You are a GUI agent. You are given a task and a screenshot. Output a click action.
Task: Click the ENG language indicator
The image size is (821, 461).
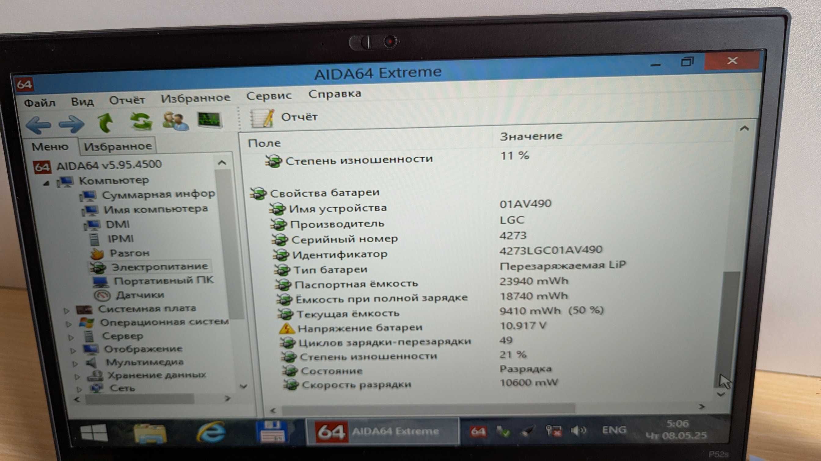click(614, 430)
